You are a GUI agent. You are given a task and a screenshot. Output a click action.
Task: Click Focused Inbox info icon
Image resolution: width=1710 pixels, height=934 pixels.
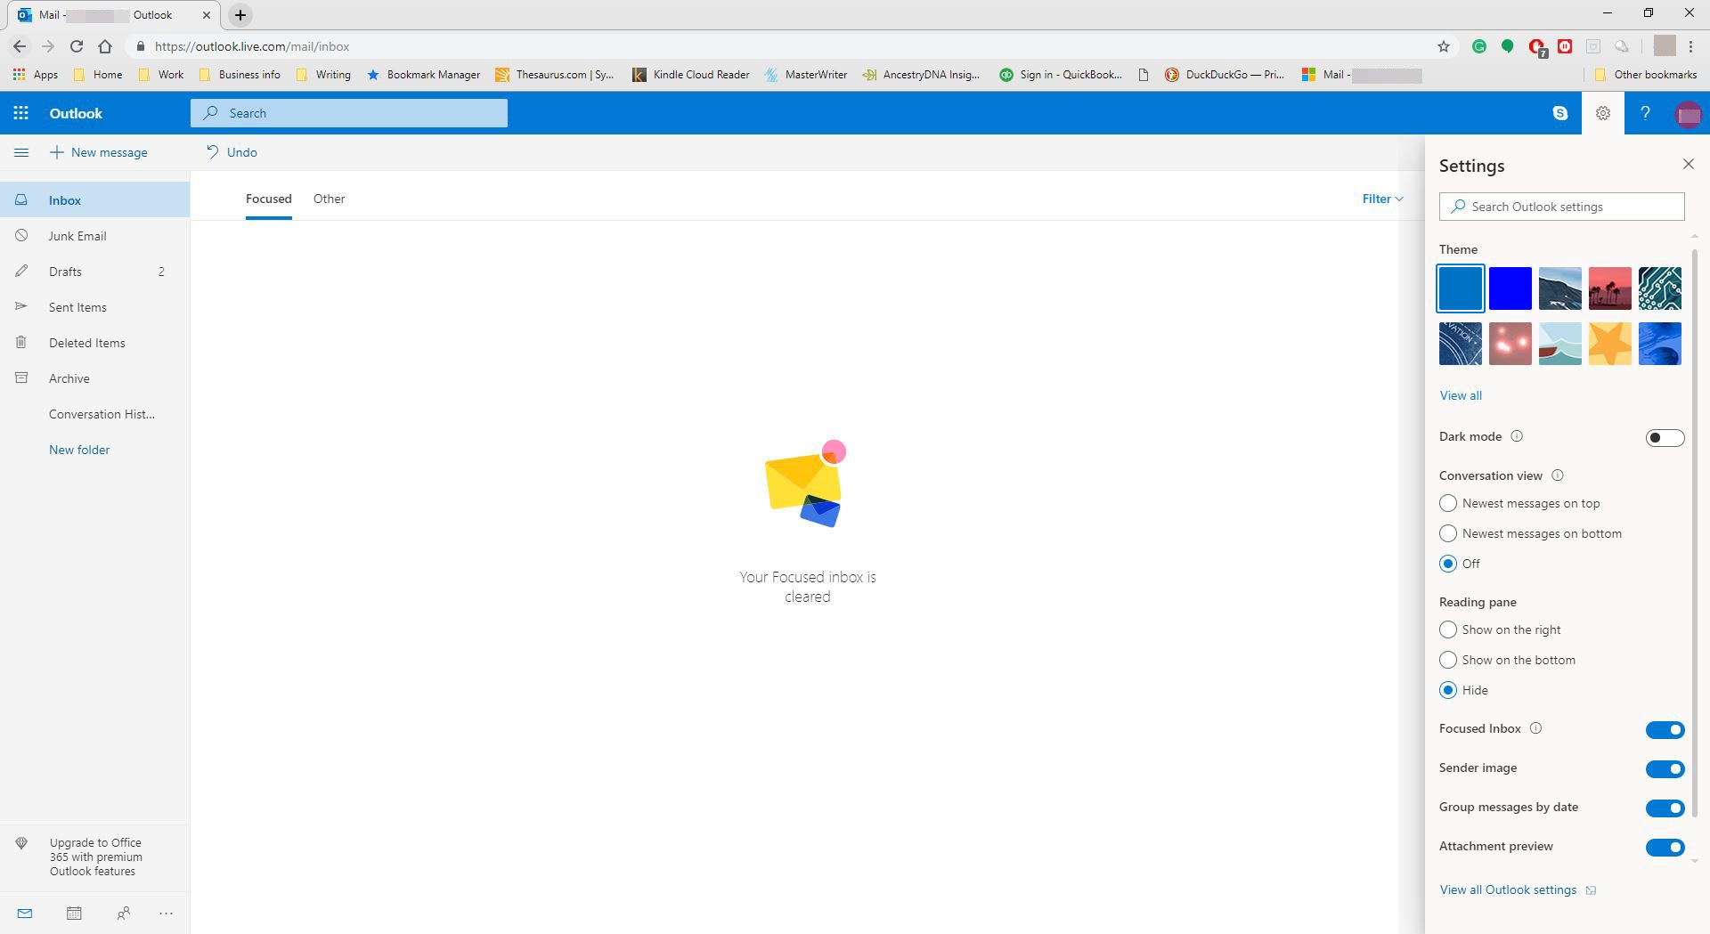(1535, 728)
